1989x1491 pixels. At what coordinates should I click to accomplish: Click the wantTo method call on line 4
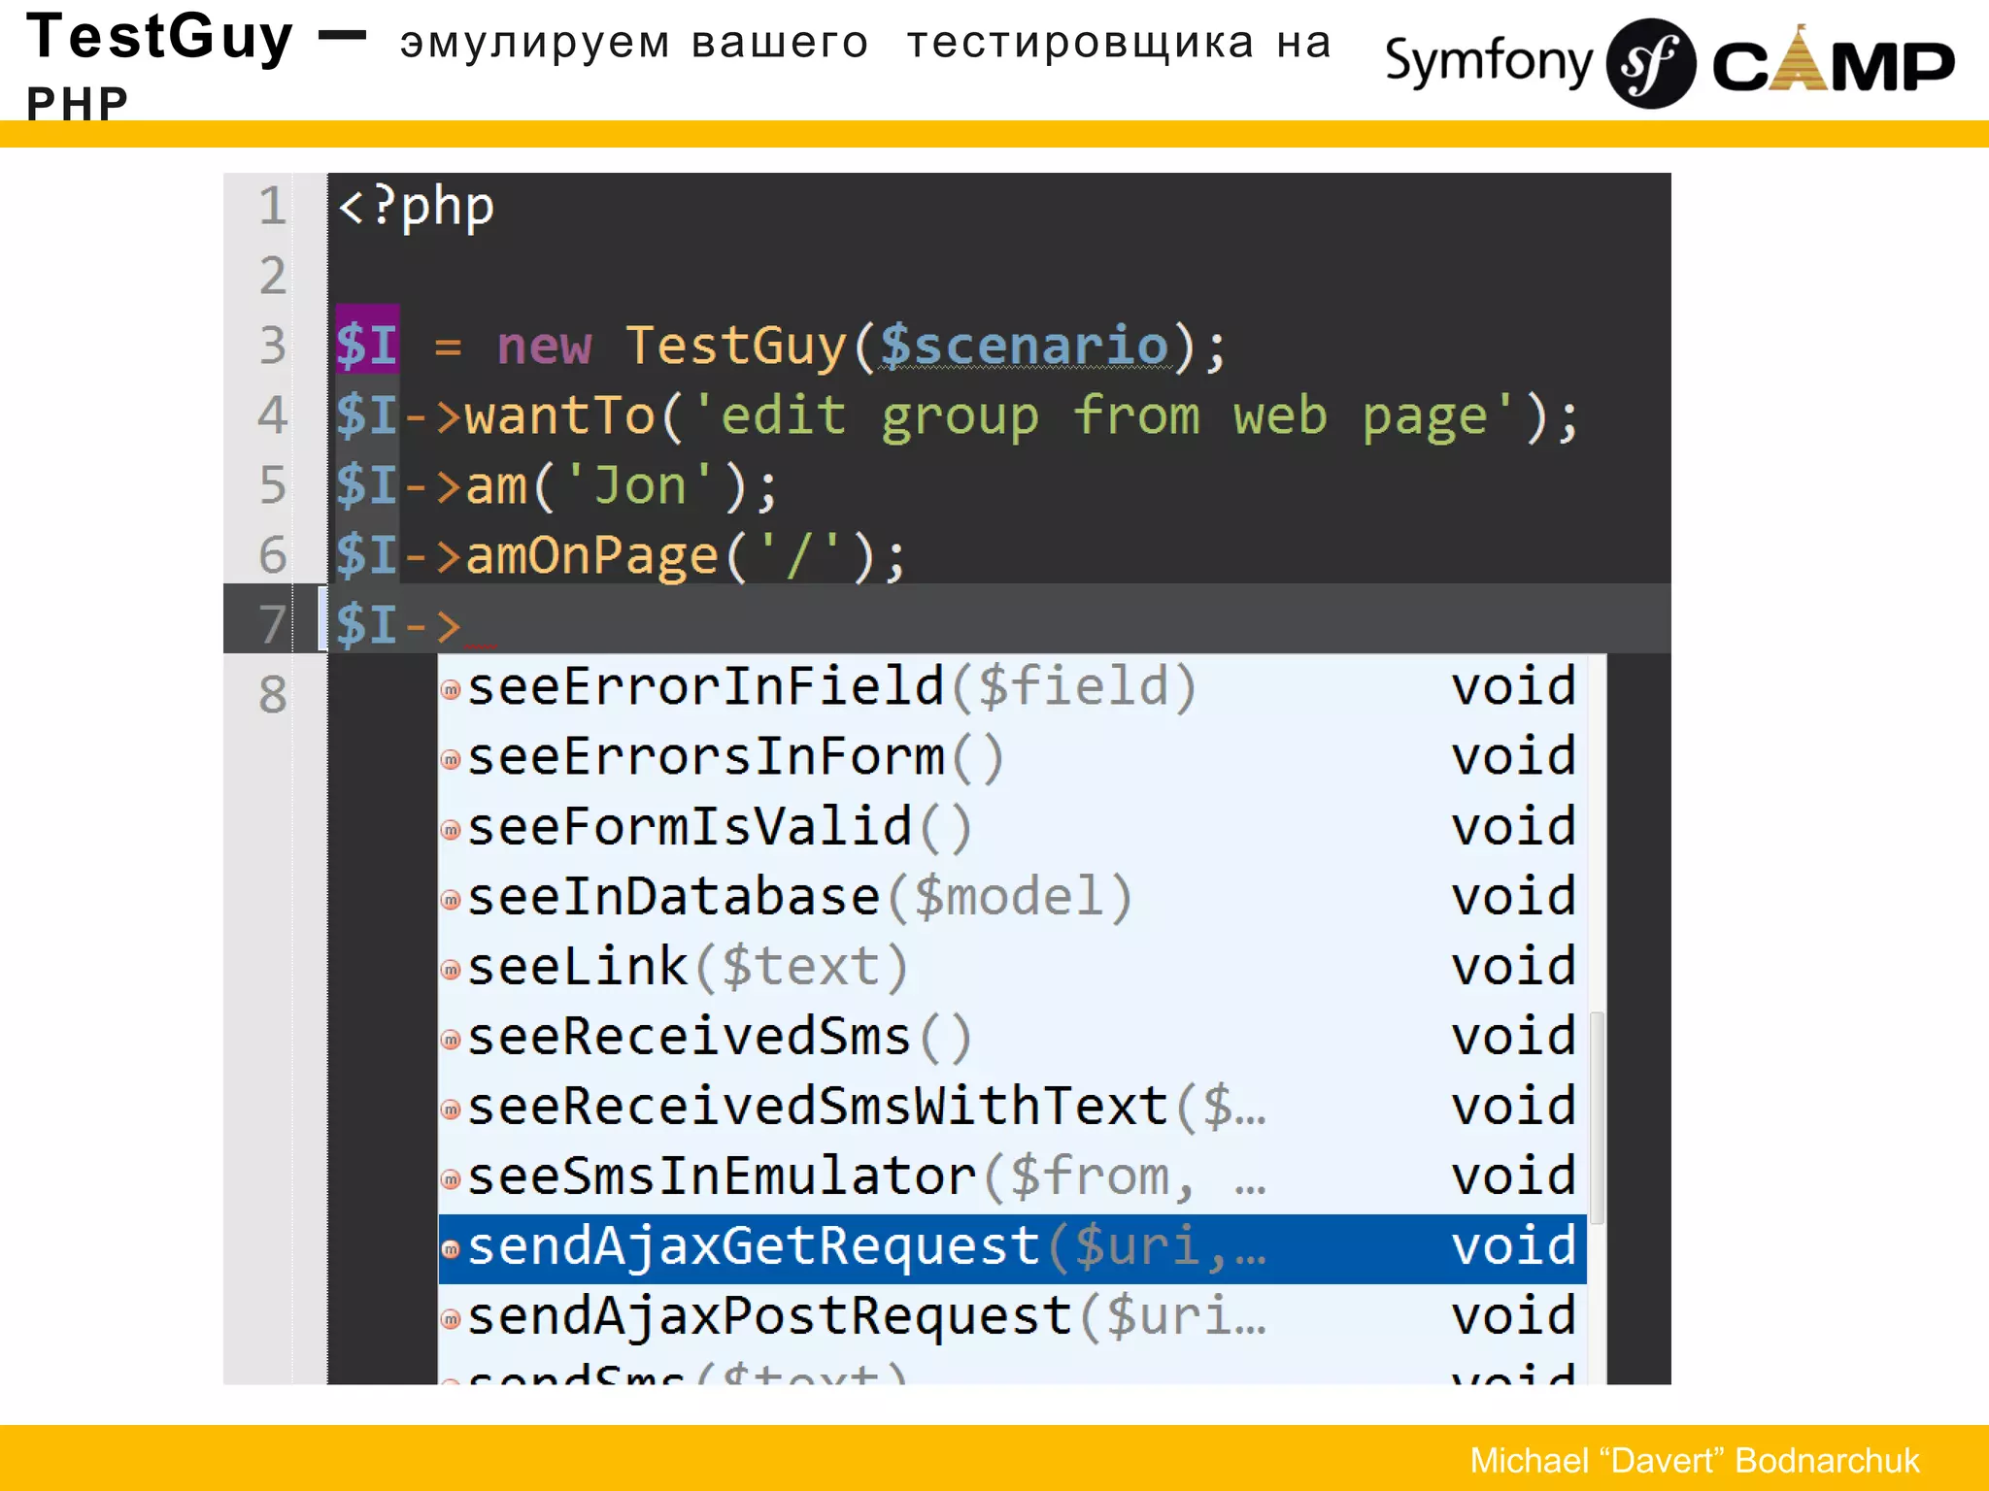point(560,416)
